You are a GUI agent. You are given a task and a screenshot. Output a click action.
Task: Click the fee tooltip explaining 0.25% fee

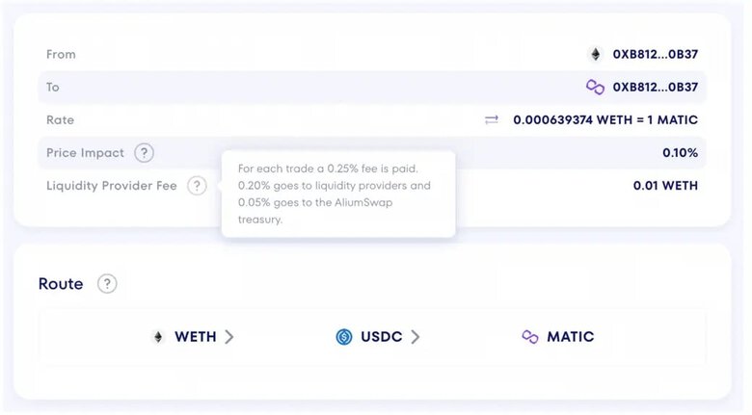[x=338, y=195]
